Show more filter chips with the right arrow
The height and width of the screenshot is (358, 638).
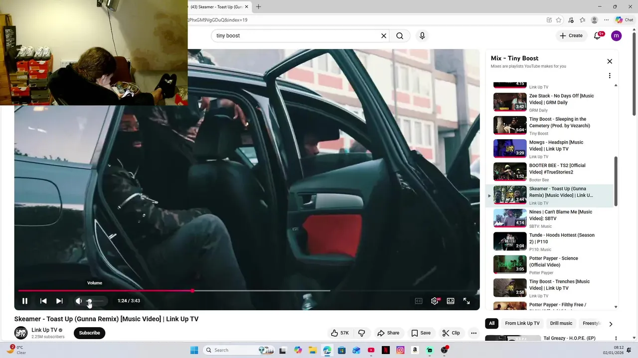tap(611, 324)
